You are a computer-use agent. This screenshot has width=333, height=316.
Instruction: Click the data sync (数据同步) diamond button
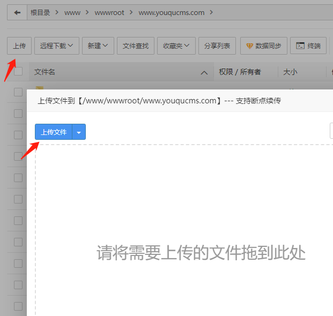point(264,46)
